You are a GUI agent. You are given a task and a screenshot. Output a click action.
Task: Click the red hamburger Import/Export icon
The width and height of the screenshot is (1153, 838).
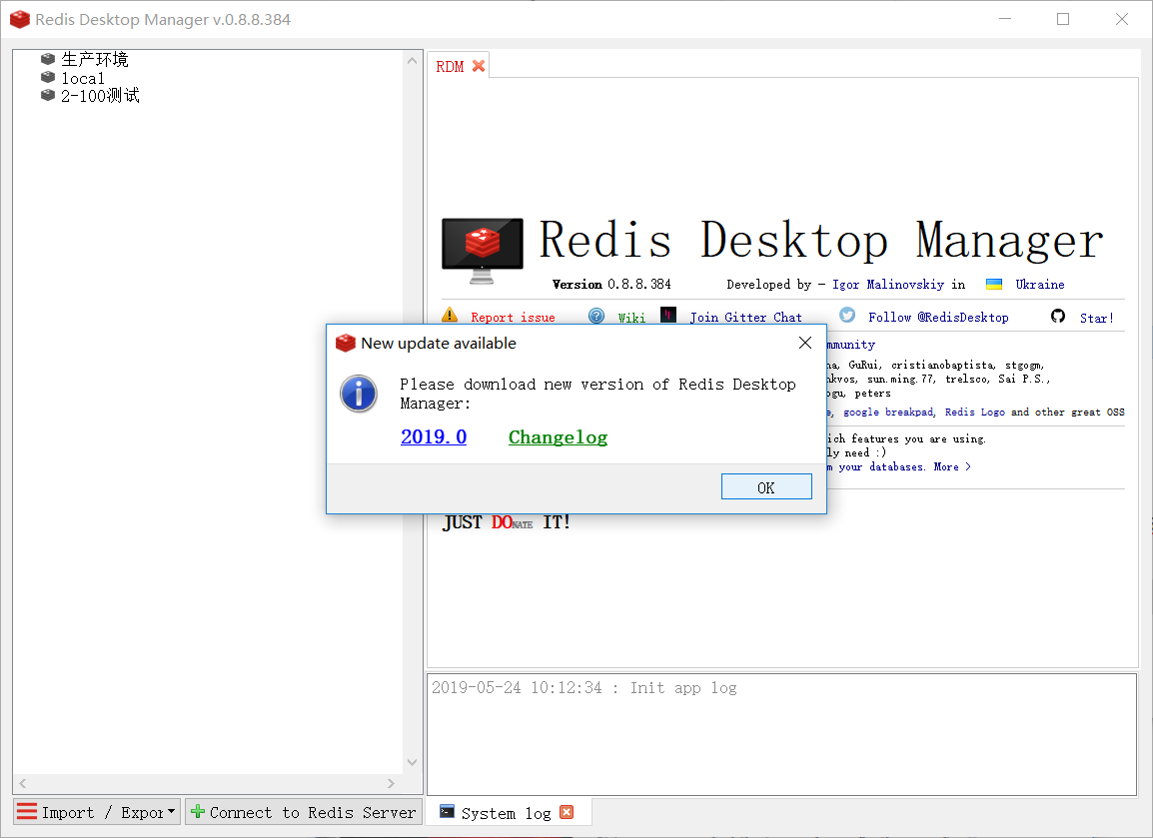[26, 812]
